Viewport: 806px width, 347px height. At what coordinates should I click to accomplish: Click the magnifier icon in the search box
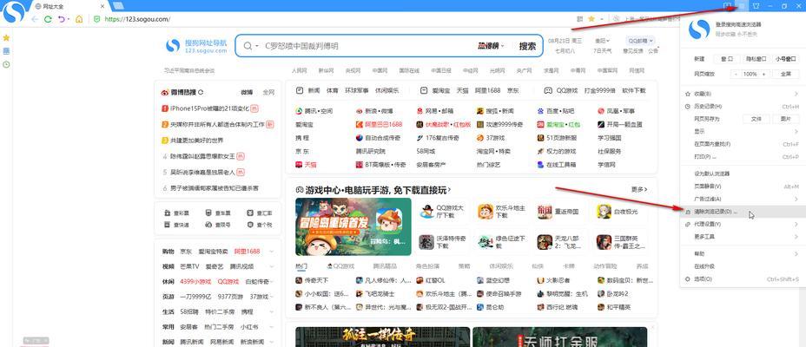248,46
